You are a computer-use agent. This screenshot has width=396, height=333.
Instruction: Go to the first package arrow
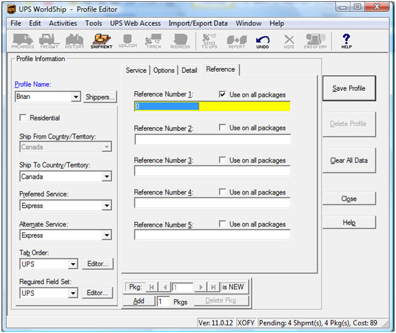point(152,287)
